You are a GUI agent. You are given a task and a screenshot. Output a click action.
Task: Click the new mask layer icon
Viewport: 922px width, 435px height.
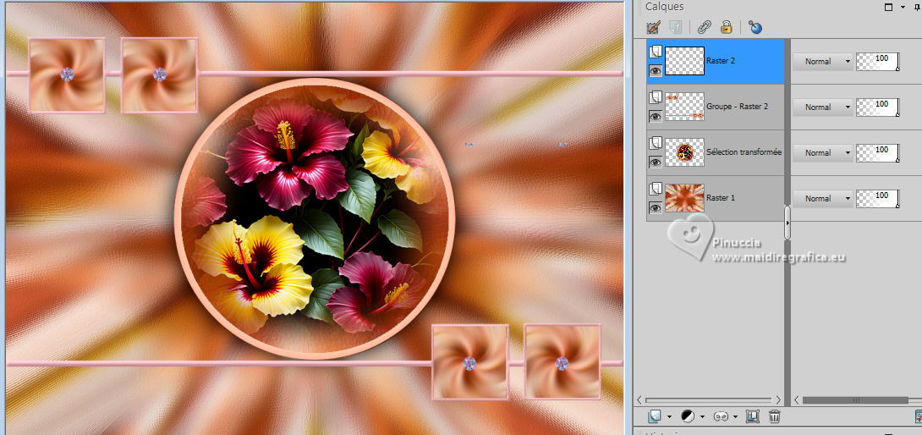tap(721, 416)
